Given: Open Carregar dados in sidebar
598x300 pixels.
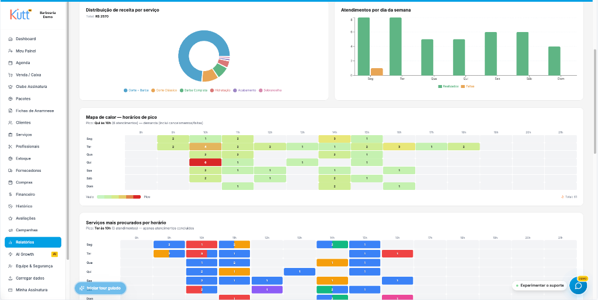Looking at the screenshot, I should click(33, 278).
